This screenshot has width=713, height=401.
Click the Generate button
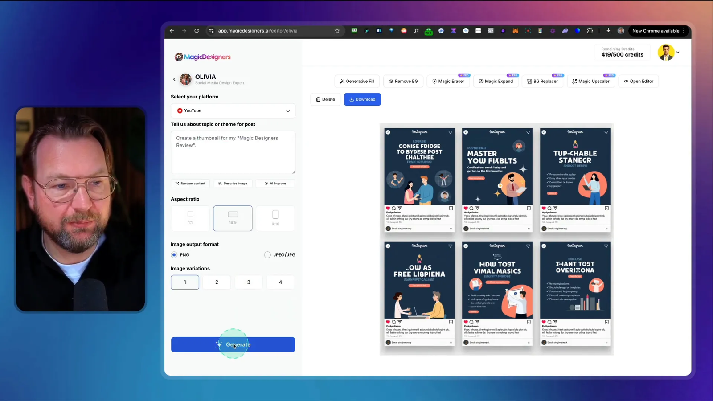[x=233, y=344]
